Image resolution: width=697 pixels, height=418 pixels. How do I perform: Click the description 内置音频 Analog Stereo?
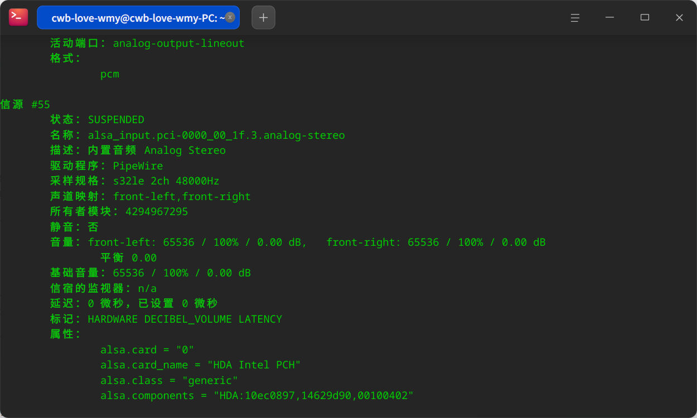coord(157,150)
